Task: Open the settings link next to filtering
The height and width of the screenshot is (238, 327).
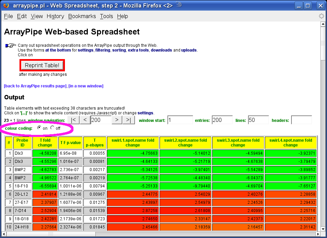Action: tap(85, 50)
